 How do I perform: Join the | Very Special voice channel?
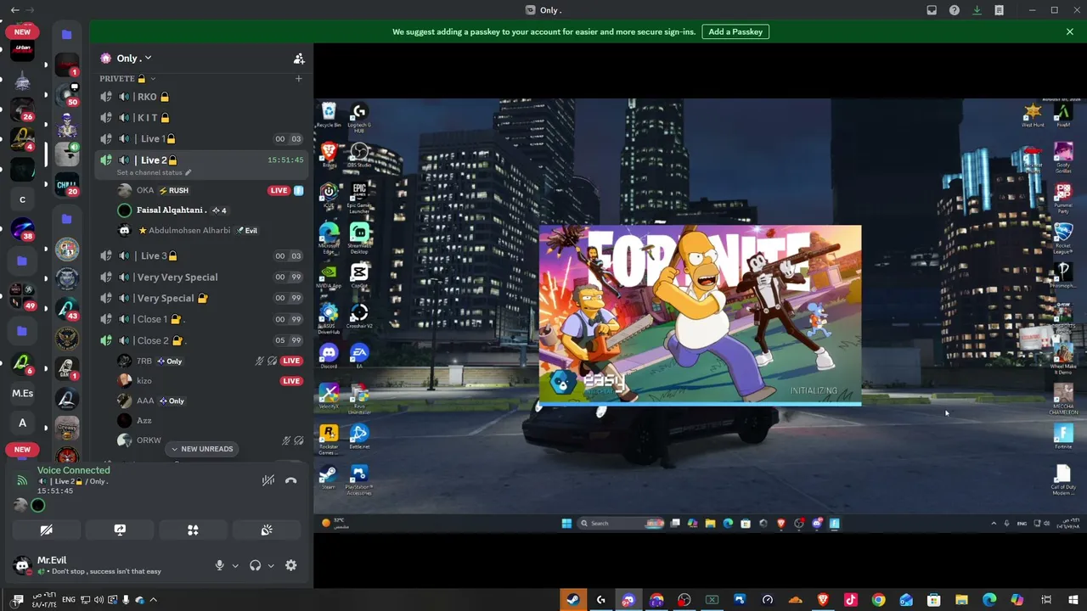click(200, 298)
